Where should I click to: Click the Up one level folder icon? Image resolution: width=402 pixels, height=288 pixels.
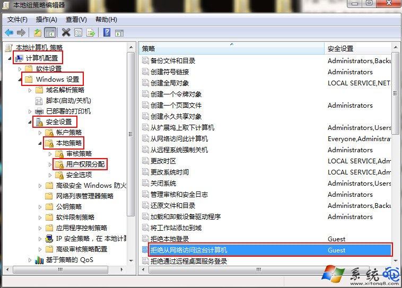(38, 32)
